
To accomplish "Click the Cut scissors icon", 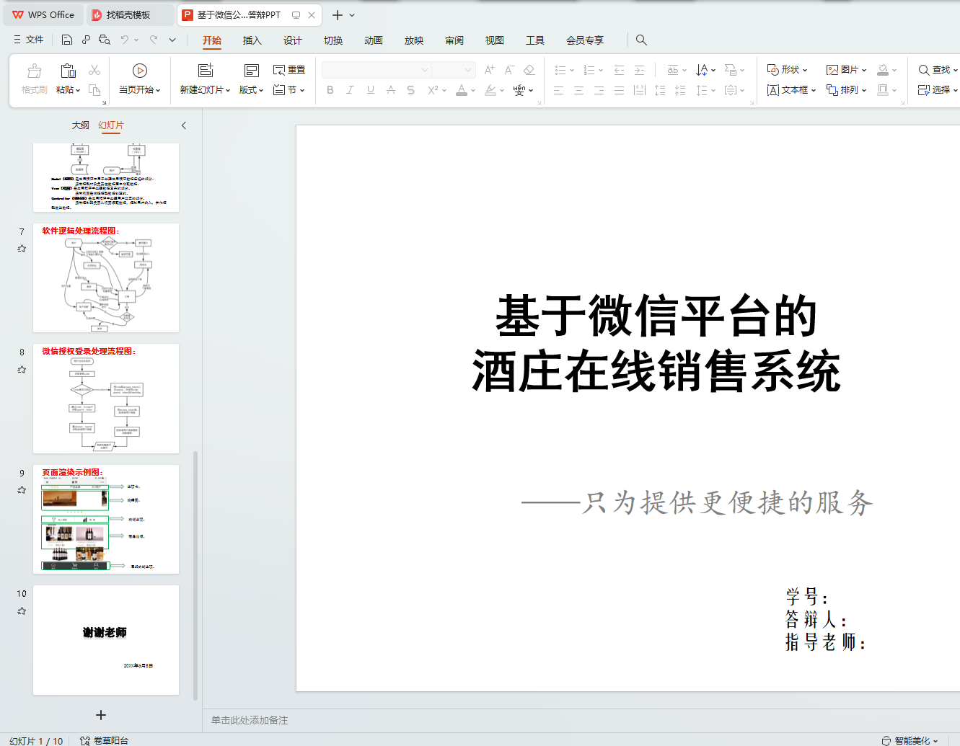I will 94,70.
